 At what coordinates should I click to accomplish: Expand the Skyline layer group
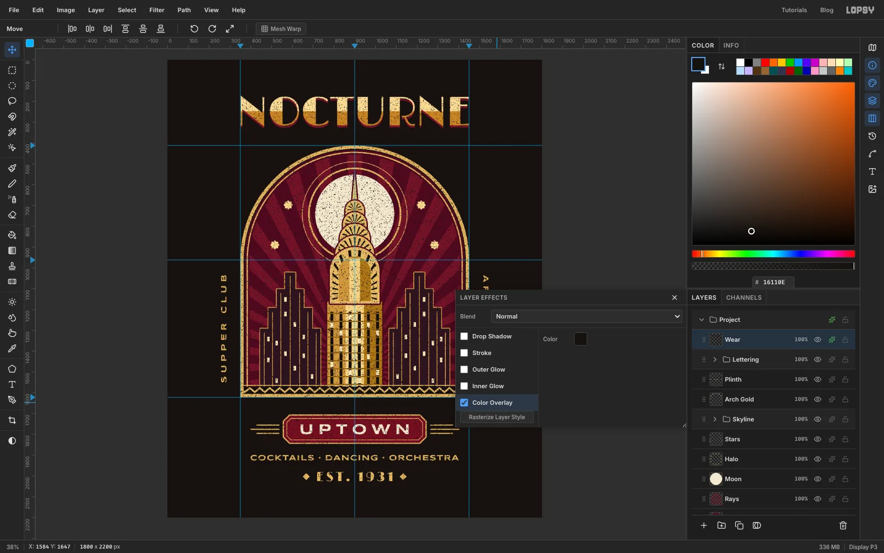[715, 419]
